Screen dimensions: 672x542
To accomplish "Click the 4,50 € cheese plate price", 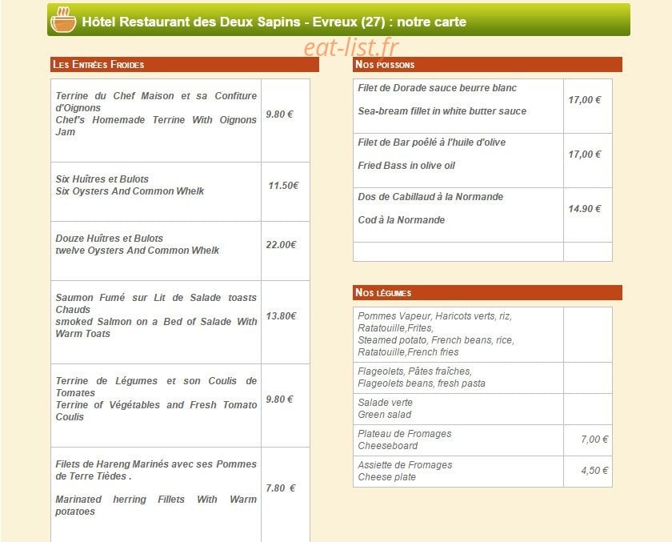I will click(x=594, y=471).
